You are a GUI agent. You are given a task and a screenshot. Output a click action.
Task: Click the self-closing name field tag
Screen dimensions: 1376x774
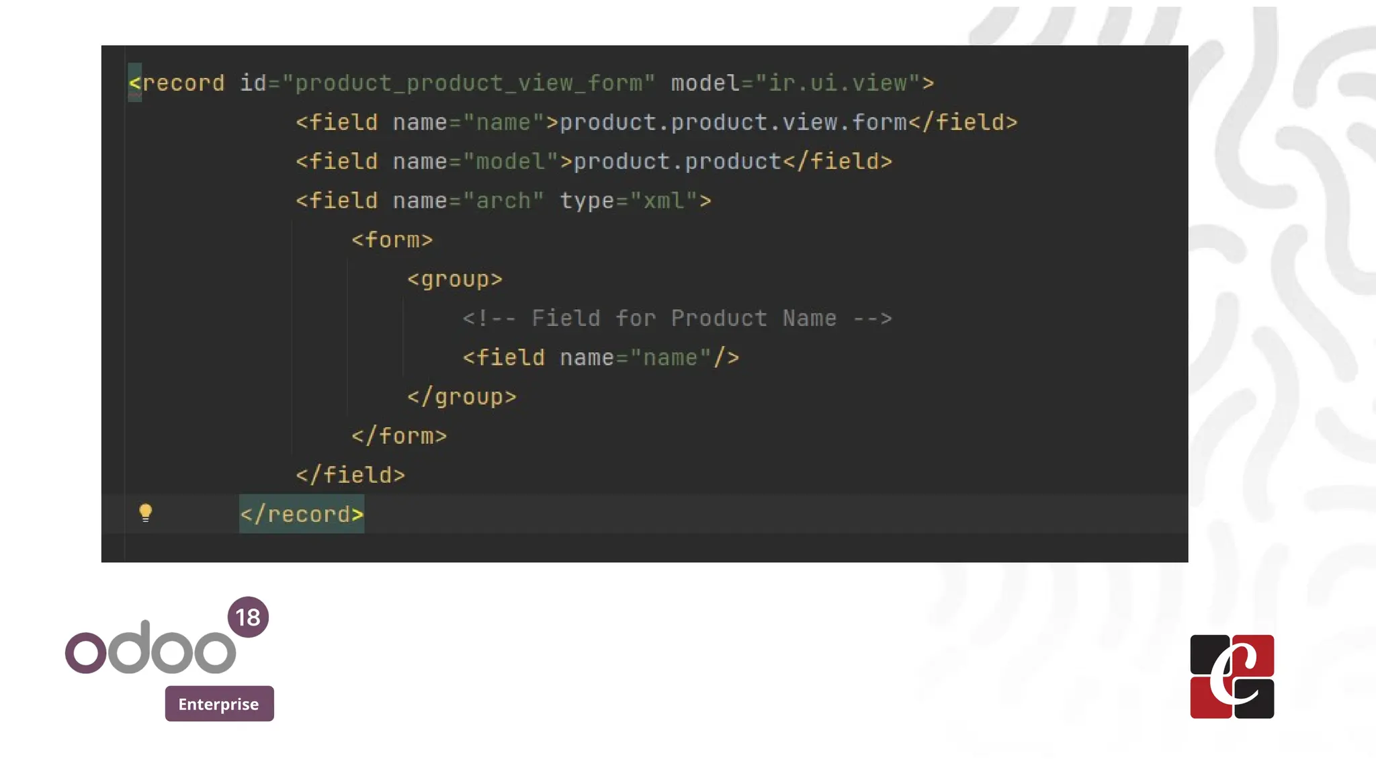(x=601, y=358)
